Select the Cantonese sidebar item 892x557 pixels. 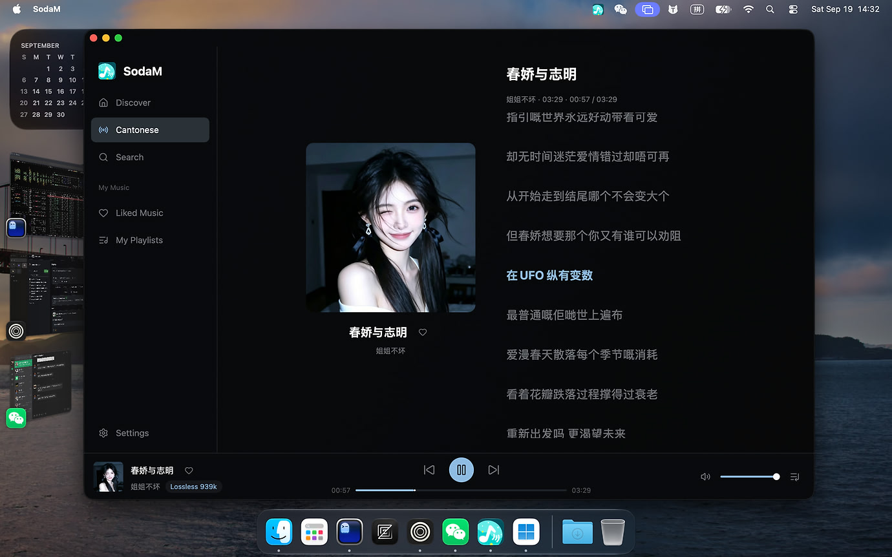coord(150,130)
